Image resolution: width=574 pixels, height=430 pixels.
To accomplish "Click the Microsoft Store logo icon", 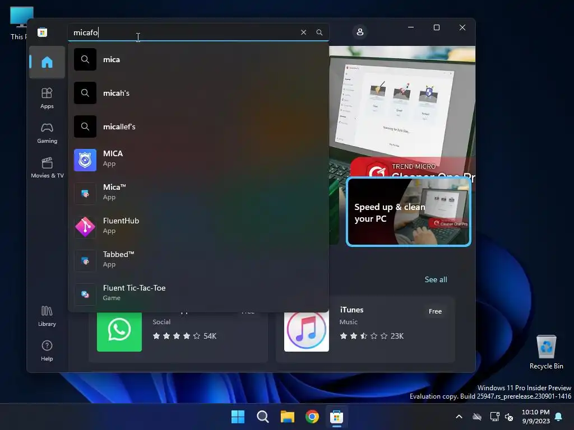I will (x=42, y=32).
